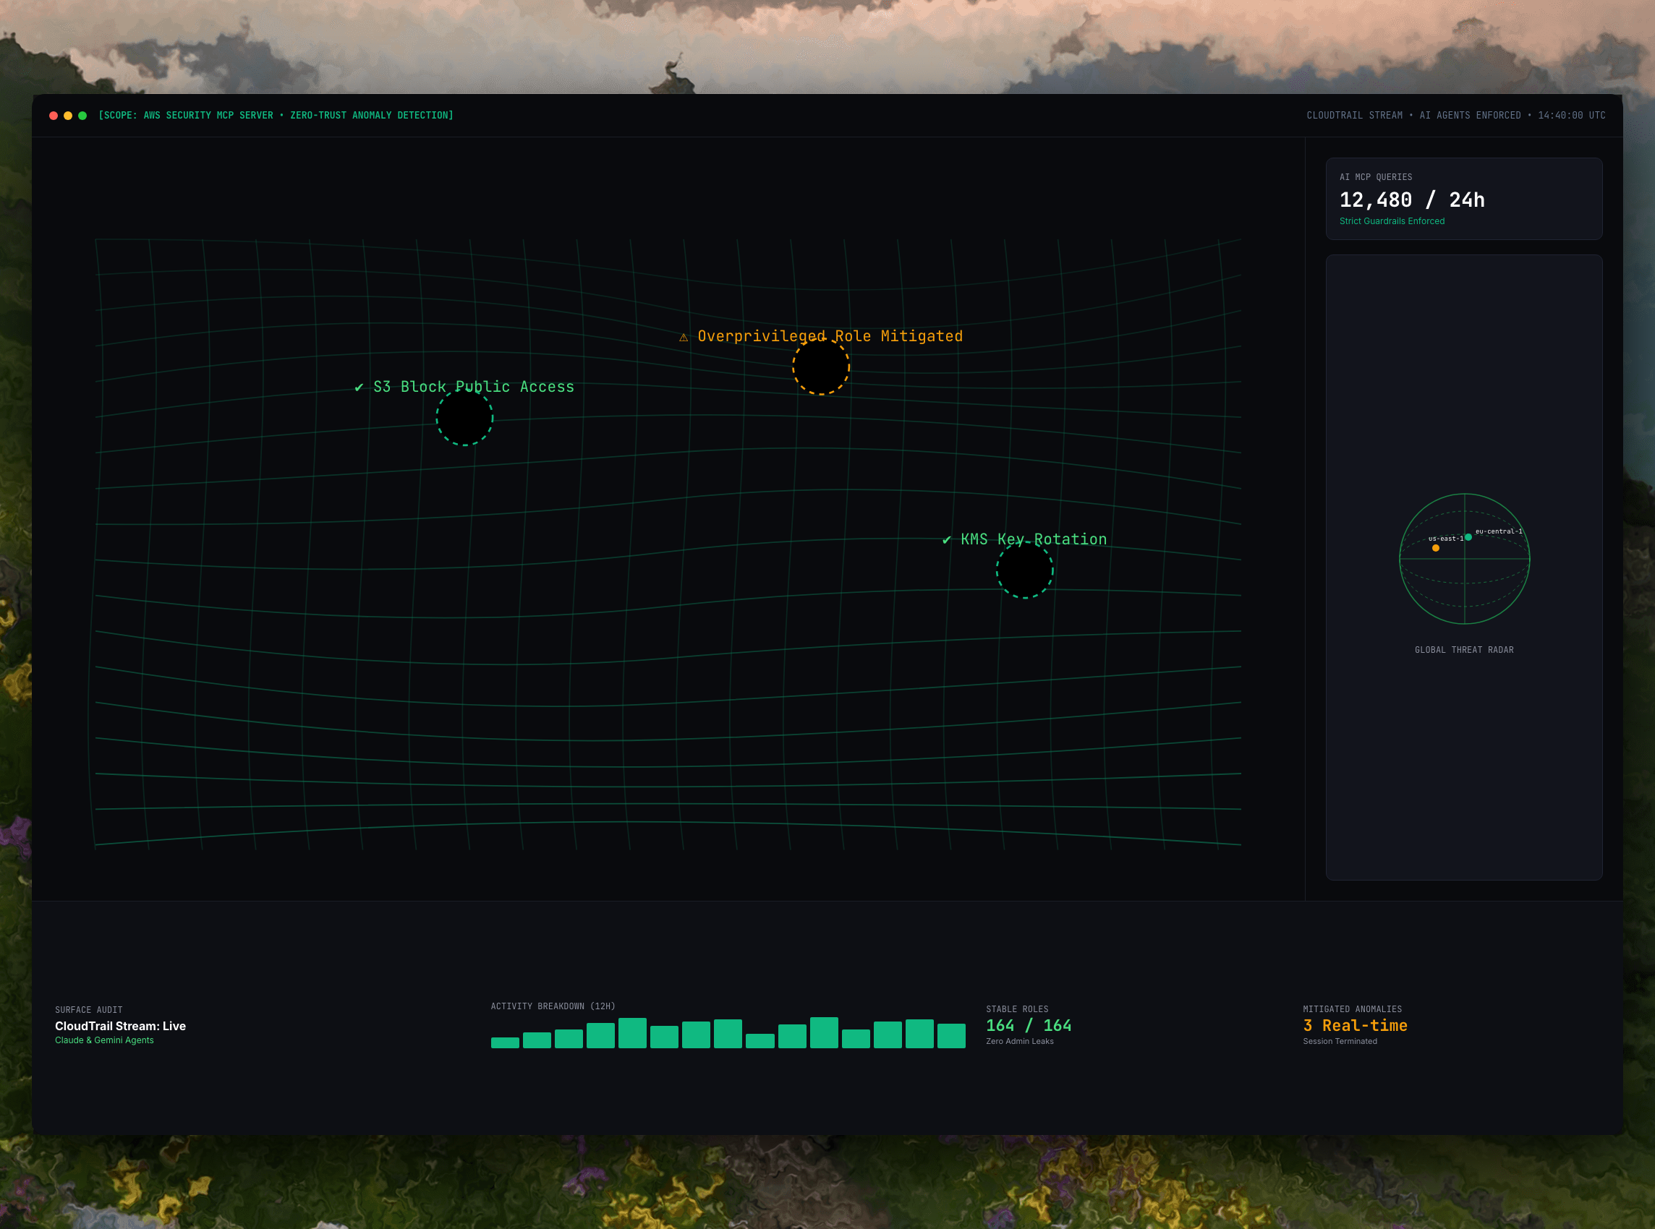Click the 'AI MCP QUERIES' heading

click(1376, 177)
